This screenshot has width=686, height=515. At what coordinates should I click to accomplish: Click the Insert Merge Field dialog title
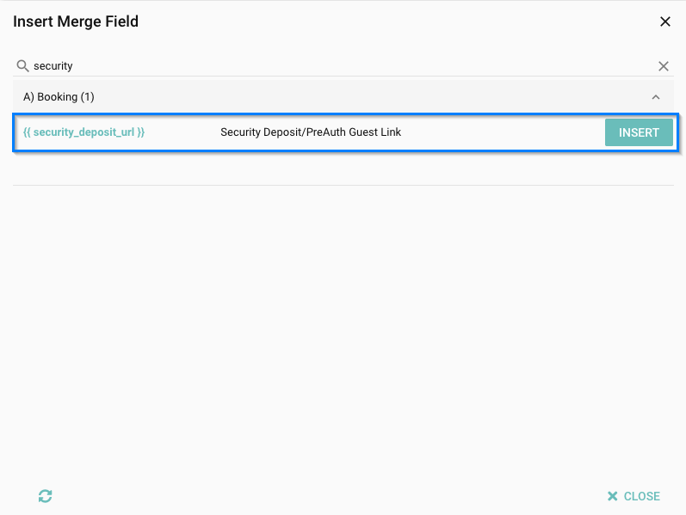coord(76,21)
